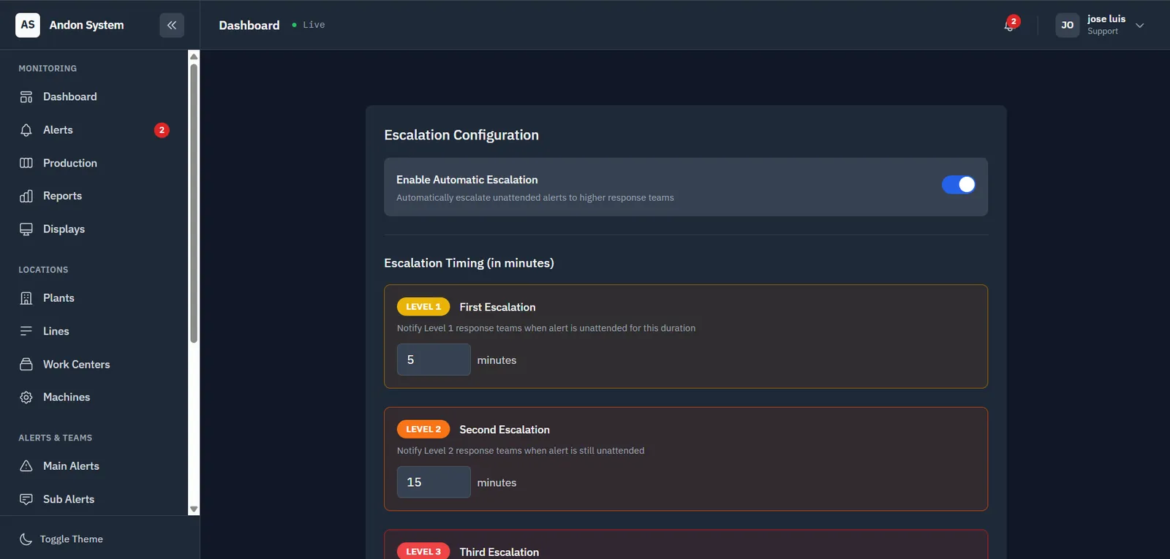Click the Plants building icon
Screen dimensions: 1170x559
[x=26, y=298]
